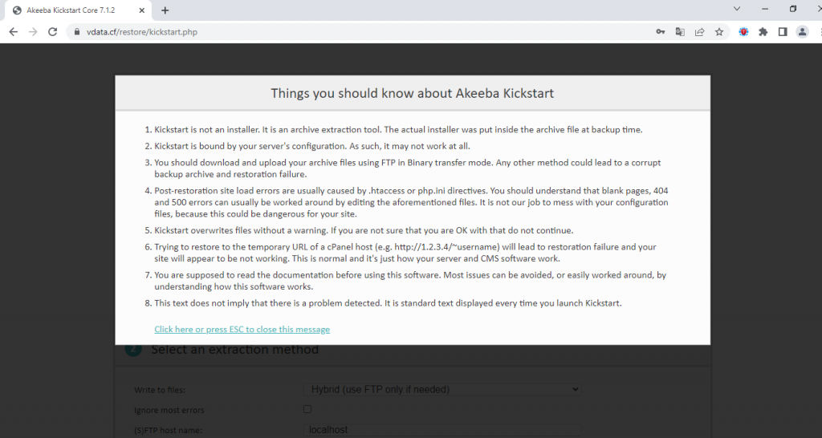Open a new browser tab
The width and height of the screenshot is (822, 438).
[165, 10]
